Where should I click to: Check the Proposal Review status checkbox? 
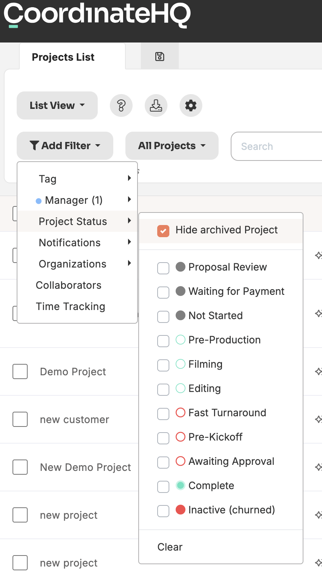click(x=163, y=268)
